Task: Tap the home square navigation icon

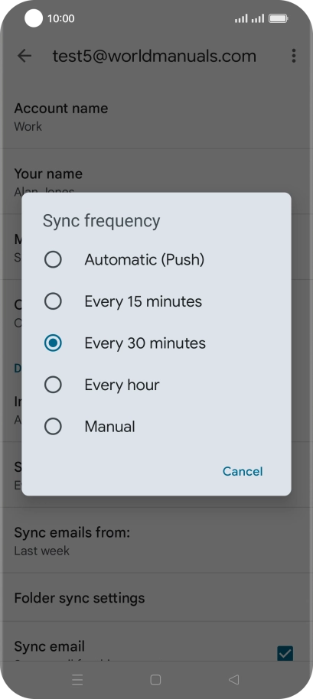Action: tap(155, 679)
